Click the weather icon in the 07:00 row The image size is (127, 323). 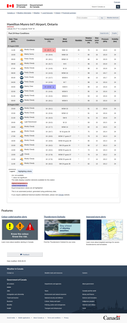tap(22, 68)
